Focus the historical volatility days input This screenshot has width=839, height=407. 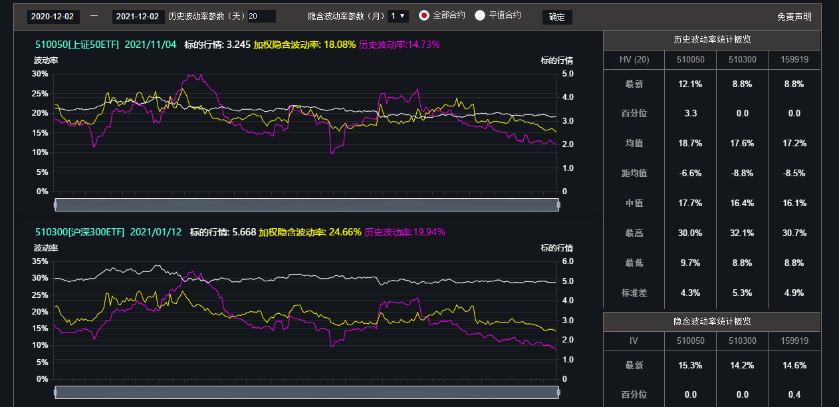pyautogui.click(x=261, y=17)
